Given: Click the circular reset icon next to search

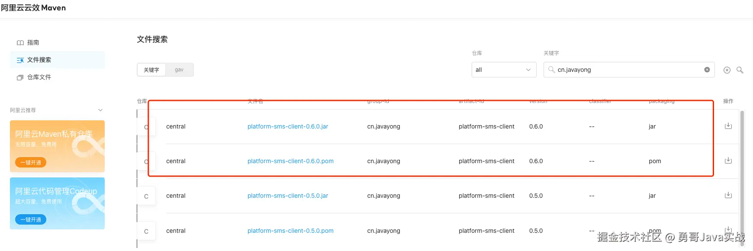Looking at the screenshot, I should (727, 70).
